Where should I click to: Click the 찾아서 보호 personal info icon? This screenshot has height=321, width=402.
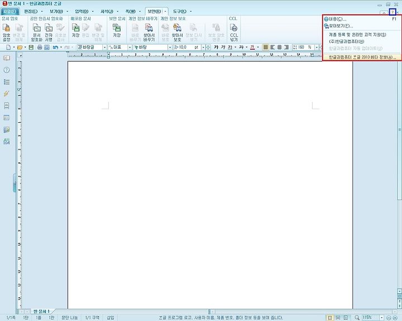pyautogui.click(x=177, y=32)
